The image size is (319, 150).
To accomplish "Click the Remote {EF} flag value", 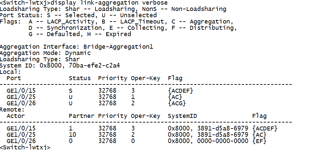I will tap(260, 141).
